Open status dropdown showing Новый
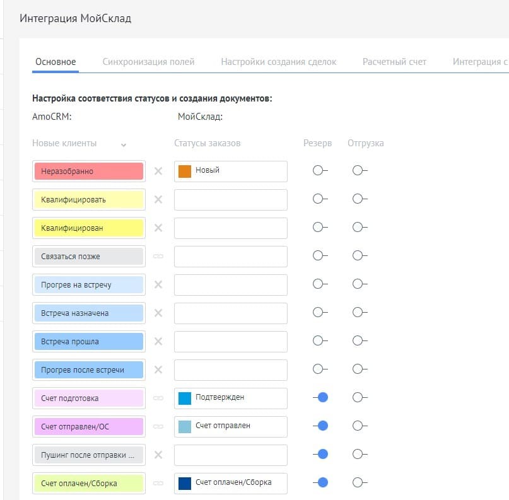 [230, 172]
